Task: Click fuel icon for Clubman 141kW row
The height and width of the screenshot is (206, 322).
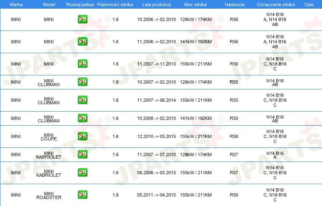Action: click(x=82, y=118)
